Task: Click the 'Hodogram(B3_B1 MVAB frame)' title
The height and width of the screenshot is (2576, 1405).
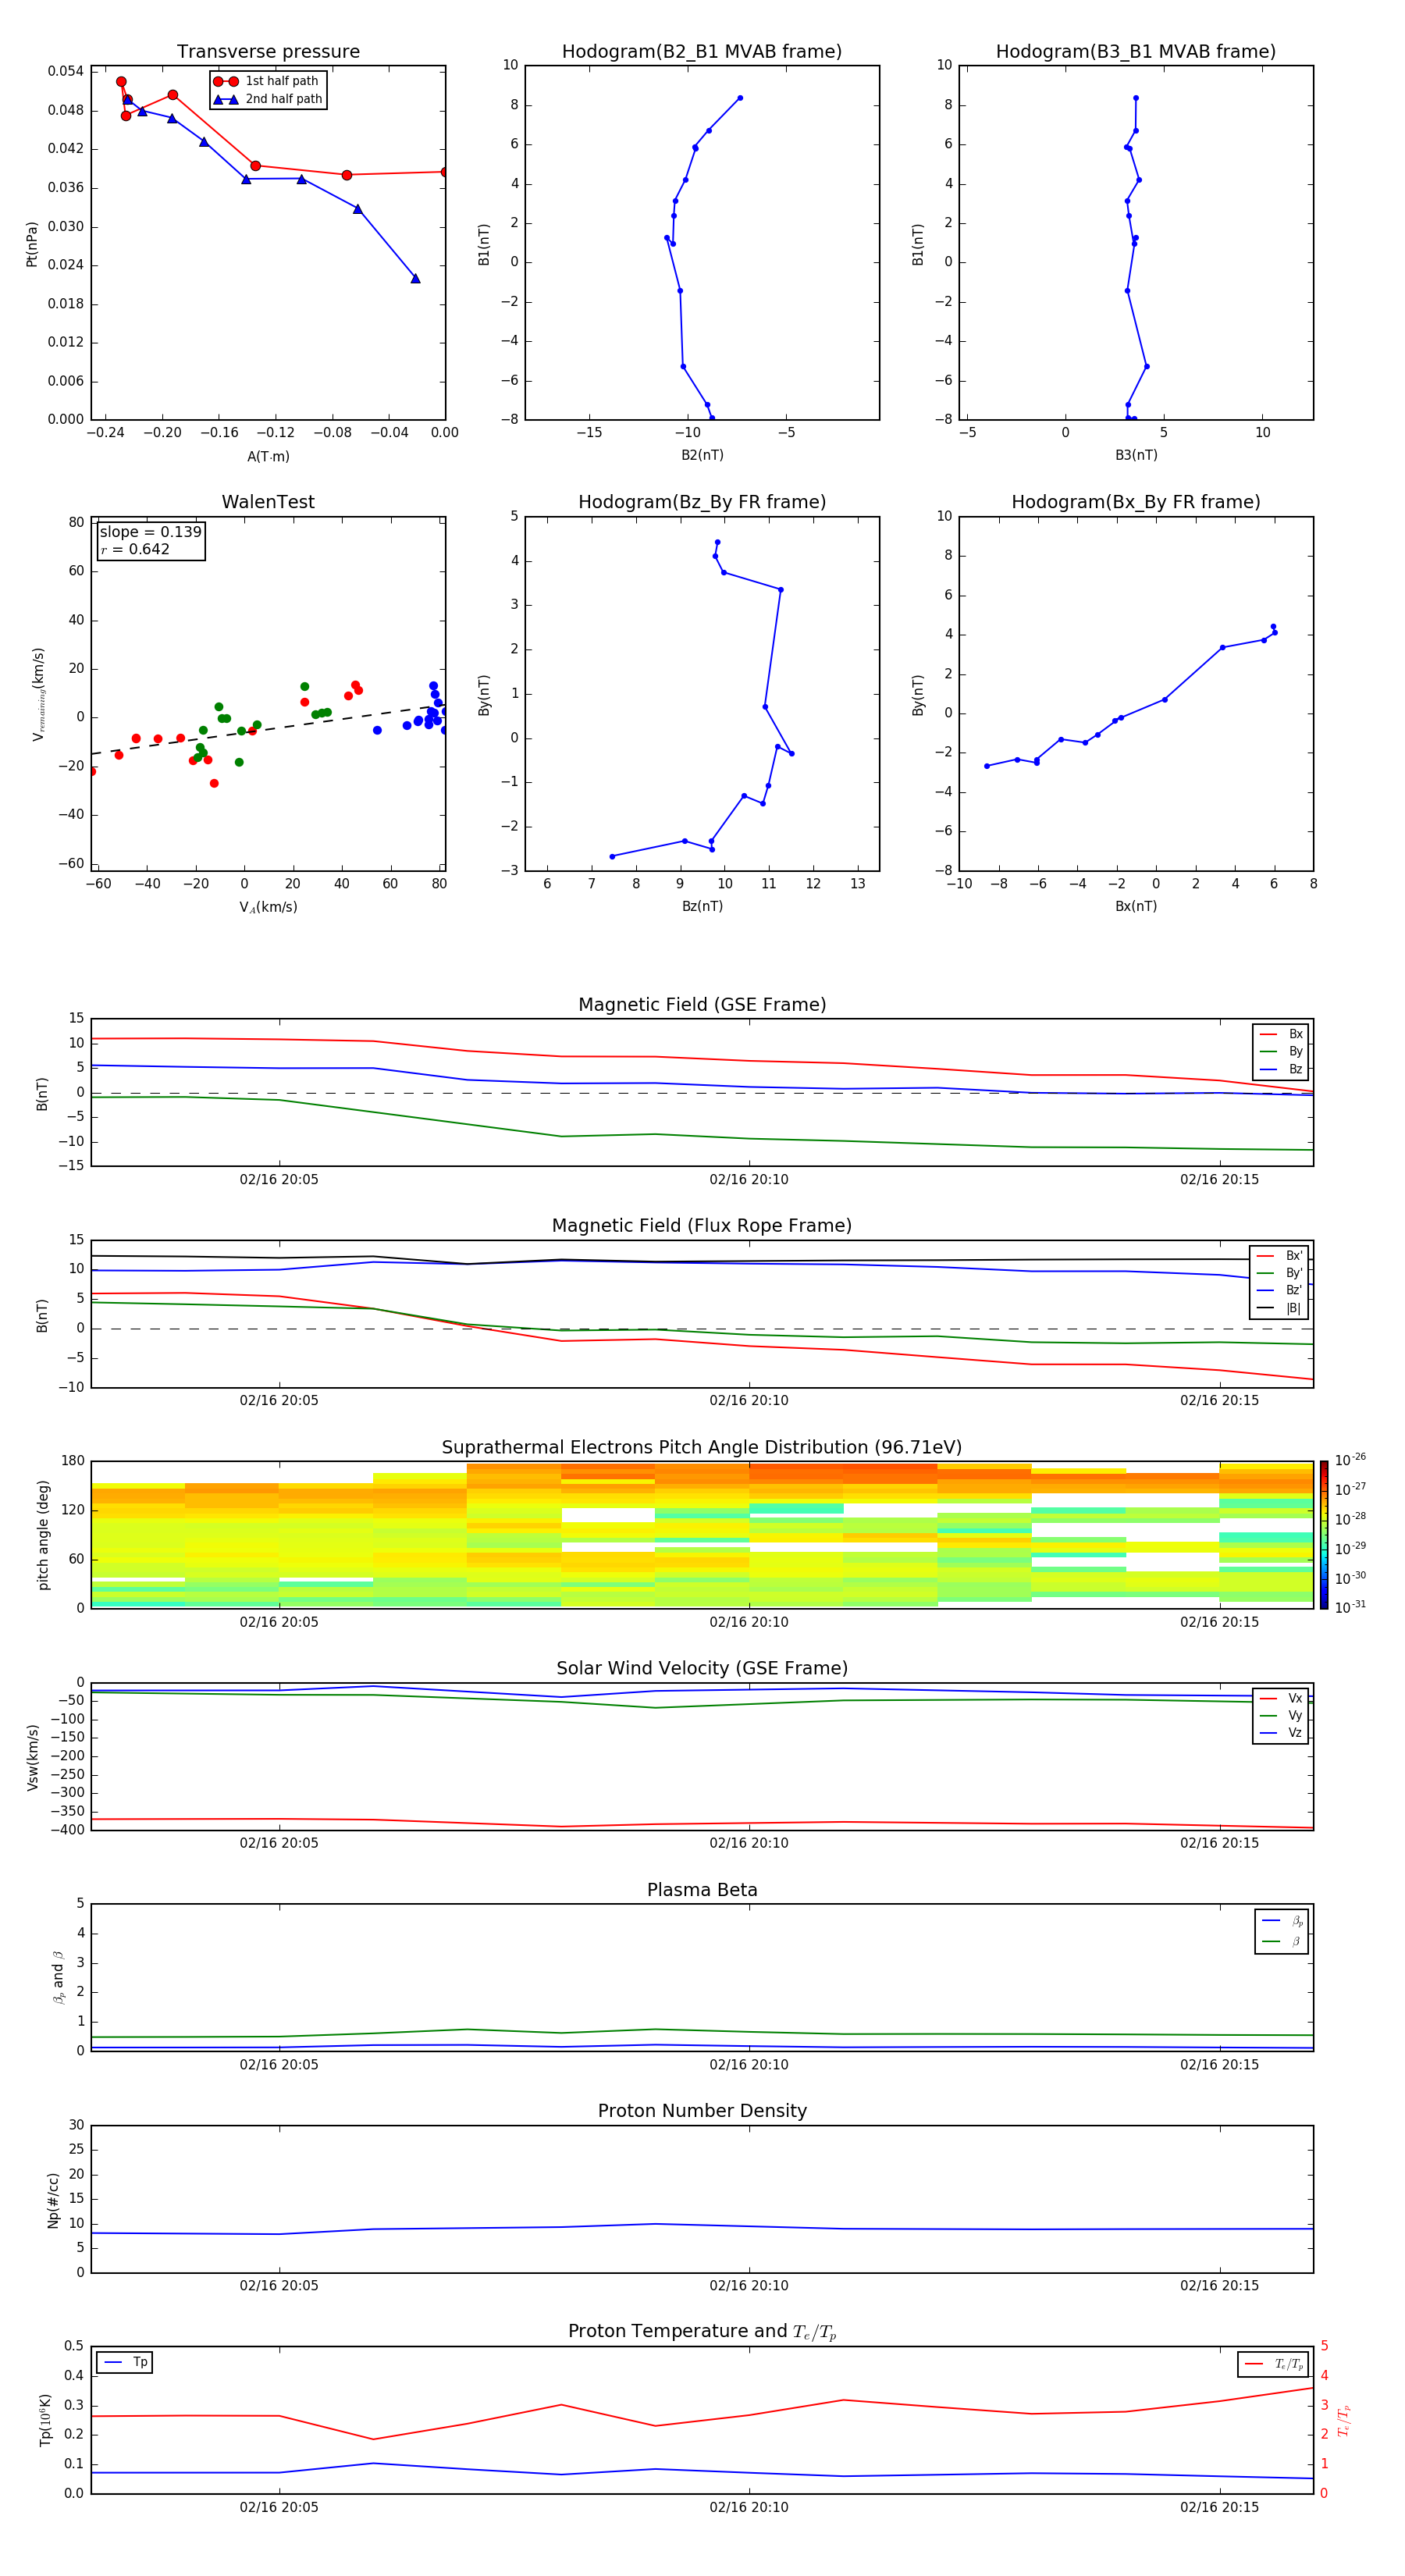Action: [x=1136, y=52]
